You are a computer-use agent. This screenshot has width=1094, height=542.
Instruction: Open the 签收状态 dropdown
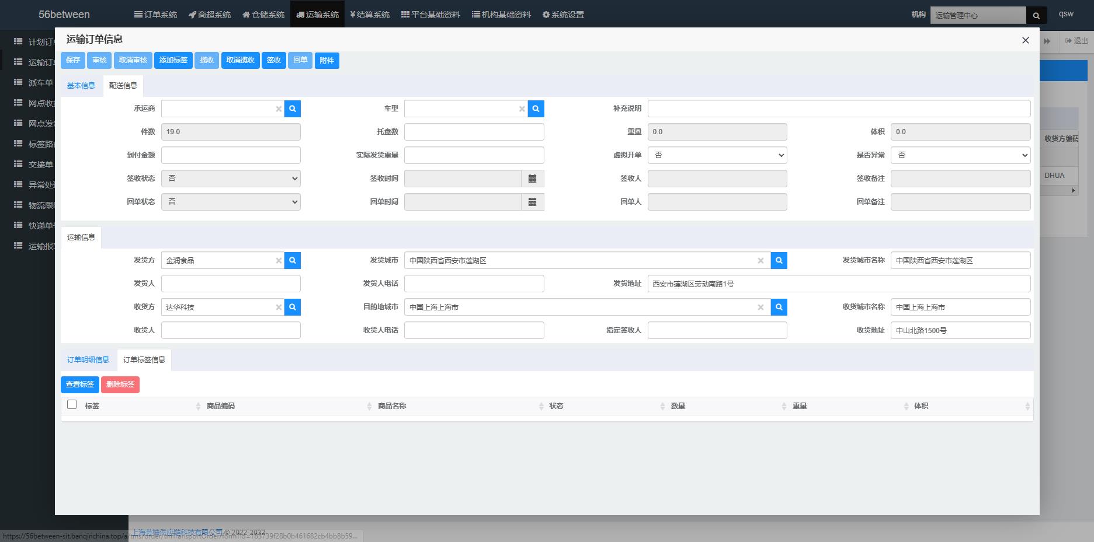point(231,179)
